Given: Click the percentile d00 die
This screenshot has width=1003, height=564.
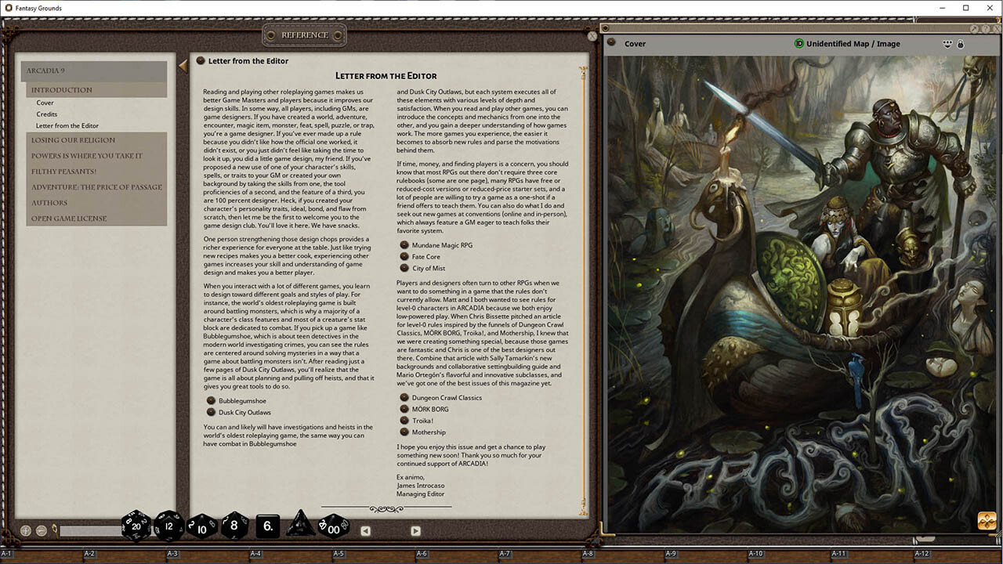Looking at the screenshot, I should pos(334,526).
